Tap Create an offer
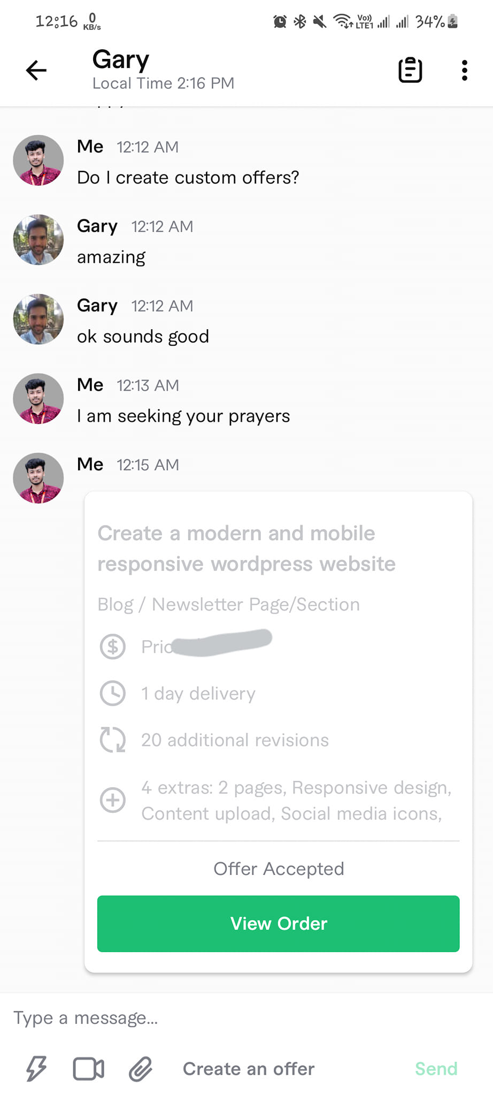 (249, 1069)
